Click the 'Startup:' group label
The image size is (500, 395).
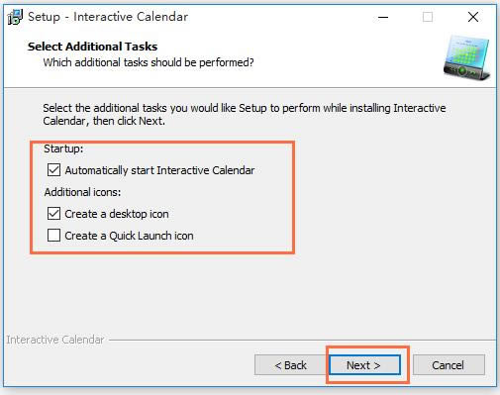(x=63, y=148)
